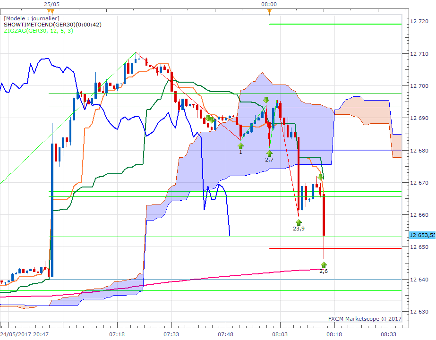Click the green up arrow labeled 23,9
The width and height of the screenshot is (436, 340).
tap(299, 222)
